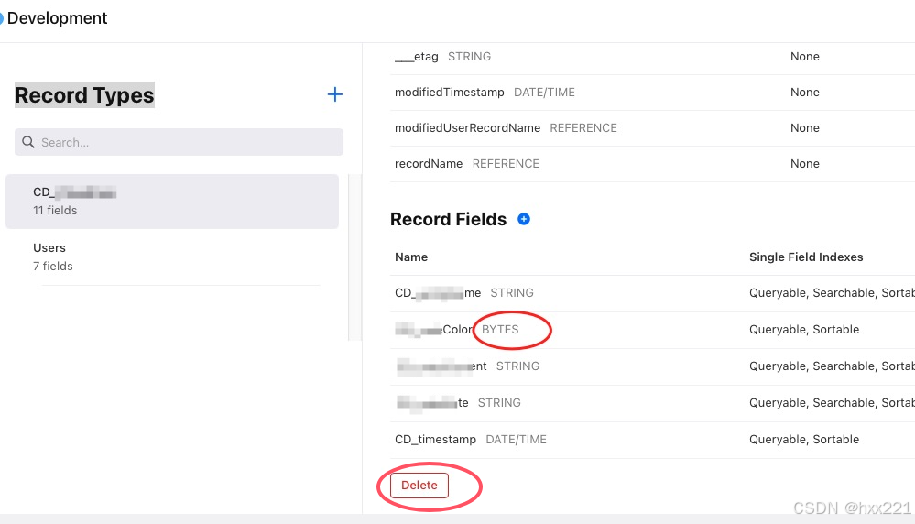
Task: Open index setting for modifiedTimestamp None
Action: click(x=805, y=93)
